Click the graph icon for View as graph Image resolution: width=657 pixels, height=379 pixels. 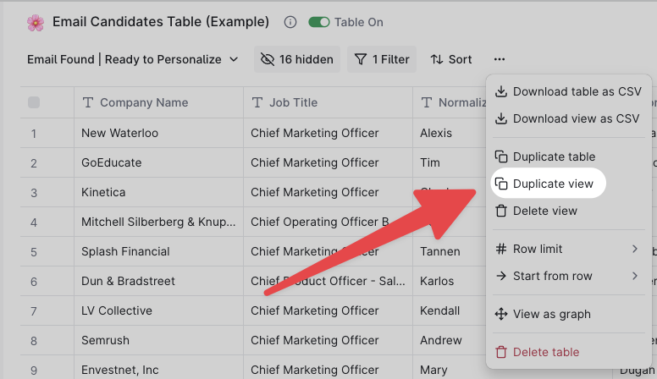pyautogui.click(x=501, y=314)
